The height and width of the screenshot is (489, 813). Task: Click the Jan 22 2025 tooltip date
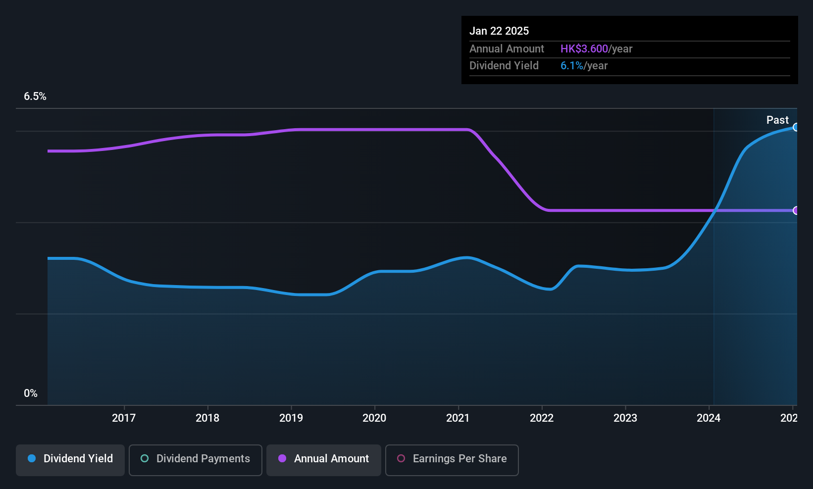coord(499,31)
